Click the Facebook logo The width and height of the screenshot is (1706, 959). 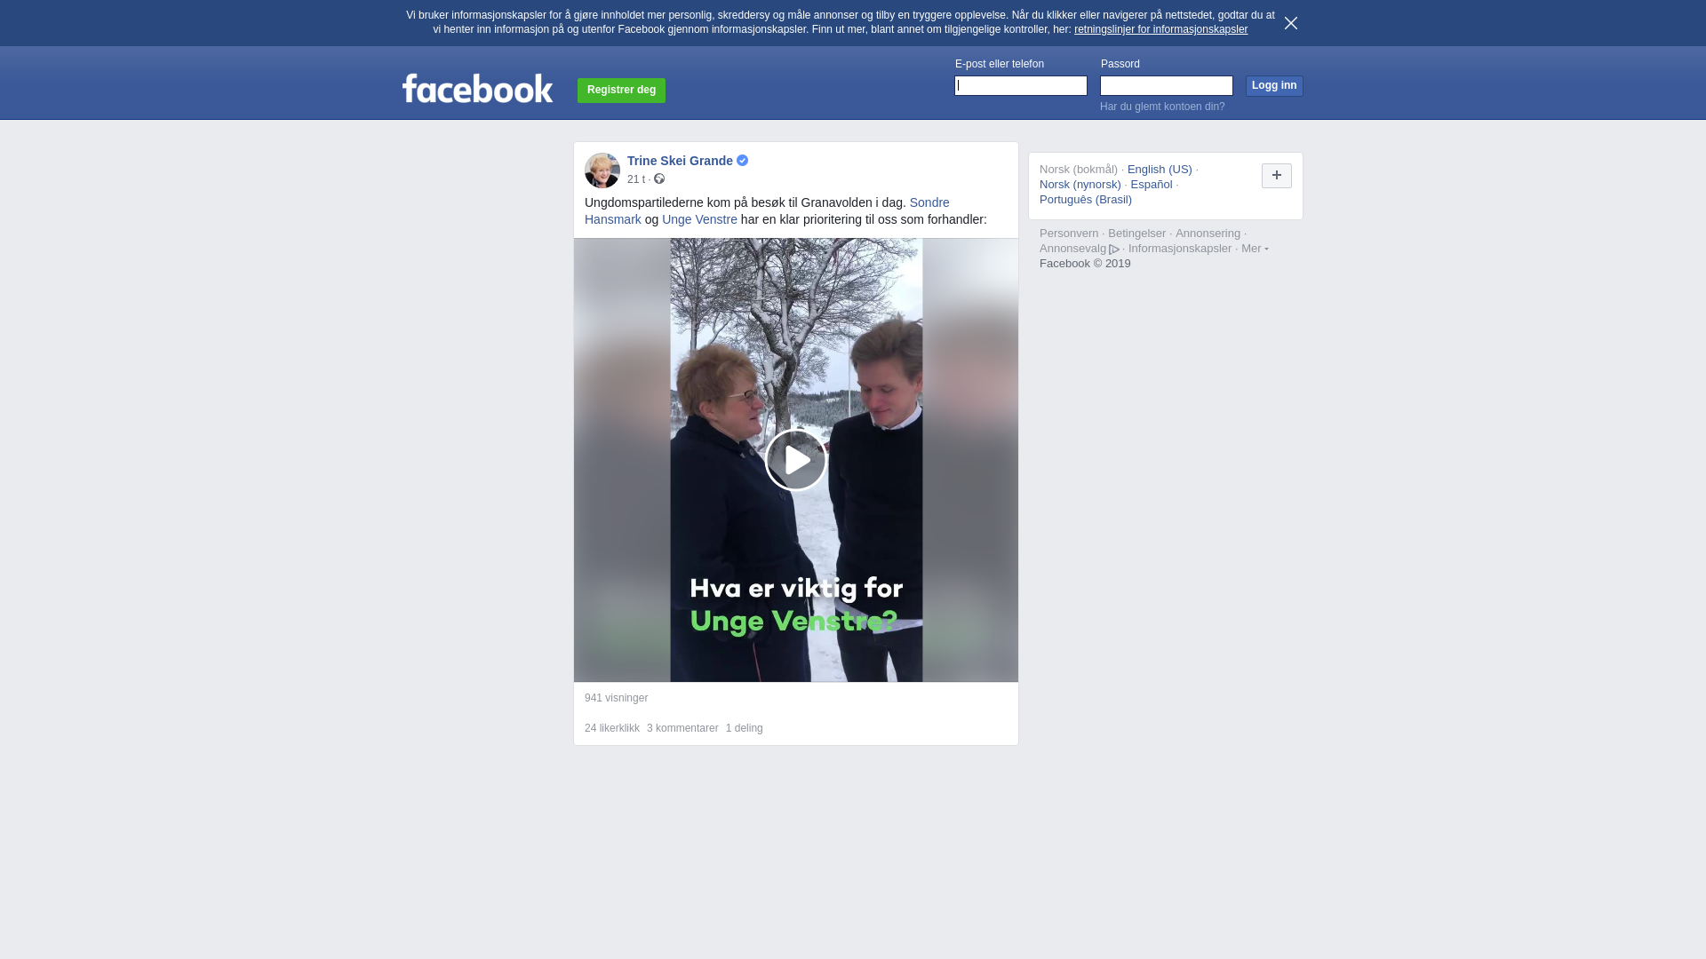[x=477, y=89]
